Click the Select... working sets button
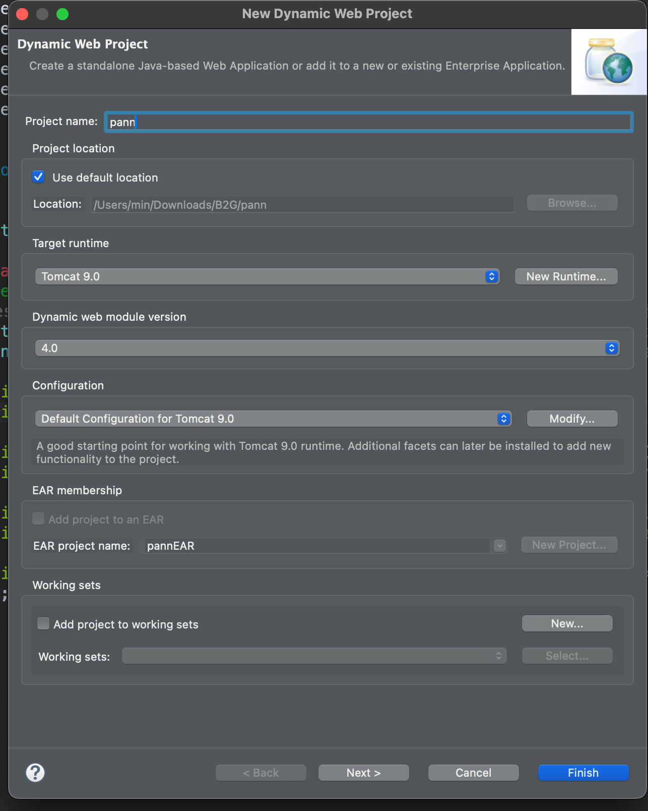This screenshot has width=648, height=811. pos(567,656)
